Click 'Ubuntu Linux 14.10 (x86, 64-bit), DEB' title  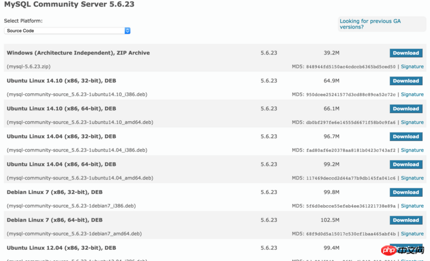(61, 108)
